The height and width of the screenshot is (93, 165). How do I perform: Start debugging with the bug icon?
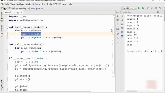(143, 8)
